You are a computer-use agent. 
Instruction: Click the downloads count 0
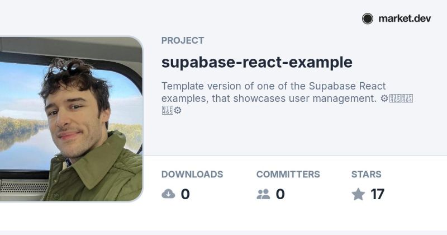click(x=186, y=194)
